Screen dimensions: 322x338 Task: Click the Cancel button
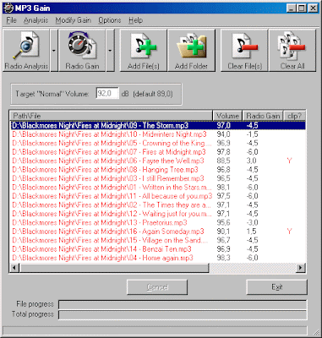(157, 287)
